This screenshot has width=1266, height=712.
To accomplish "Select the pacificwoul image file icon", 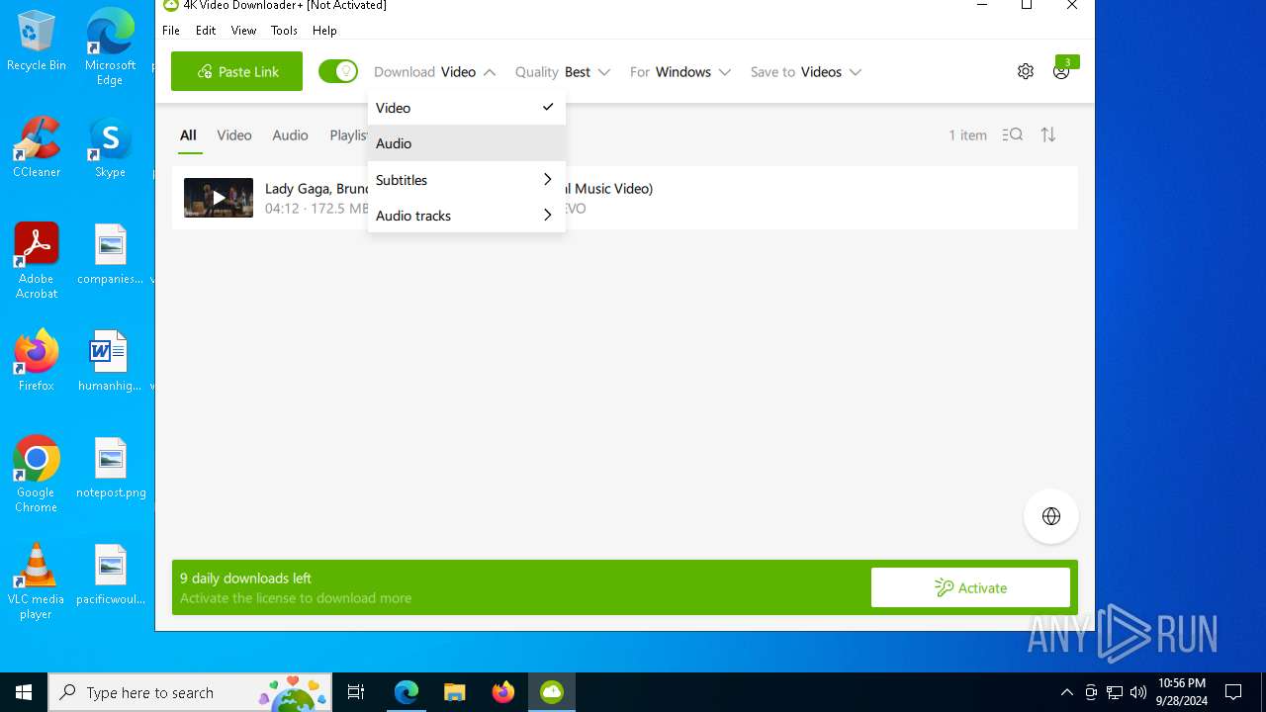I will tap(110, 575).
